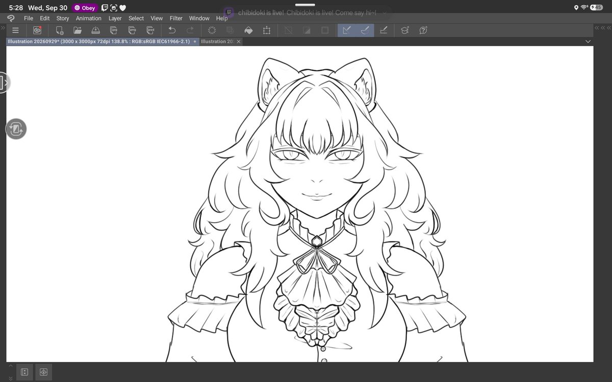Open the Animation menu
Image resolution: width=612 pixels, height=382 pixels.
coord(89,18)
